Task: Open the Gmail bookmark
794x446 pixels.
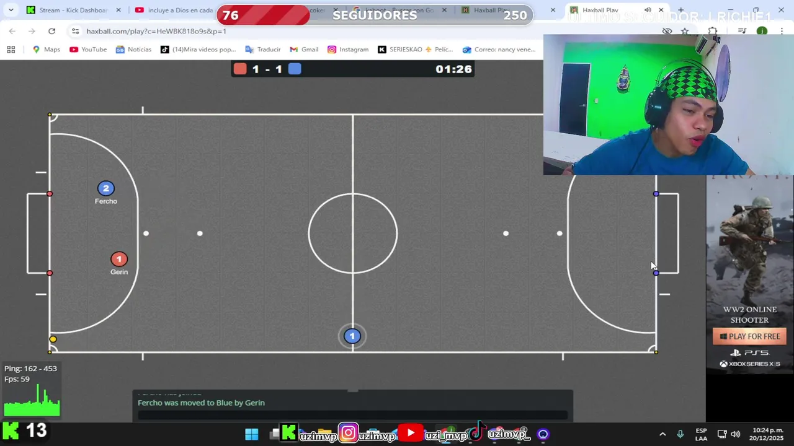Action: pyautogui.click(x=304, y=50)
